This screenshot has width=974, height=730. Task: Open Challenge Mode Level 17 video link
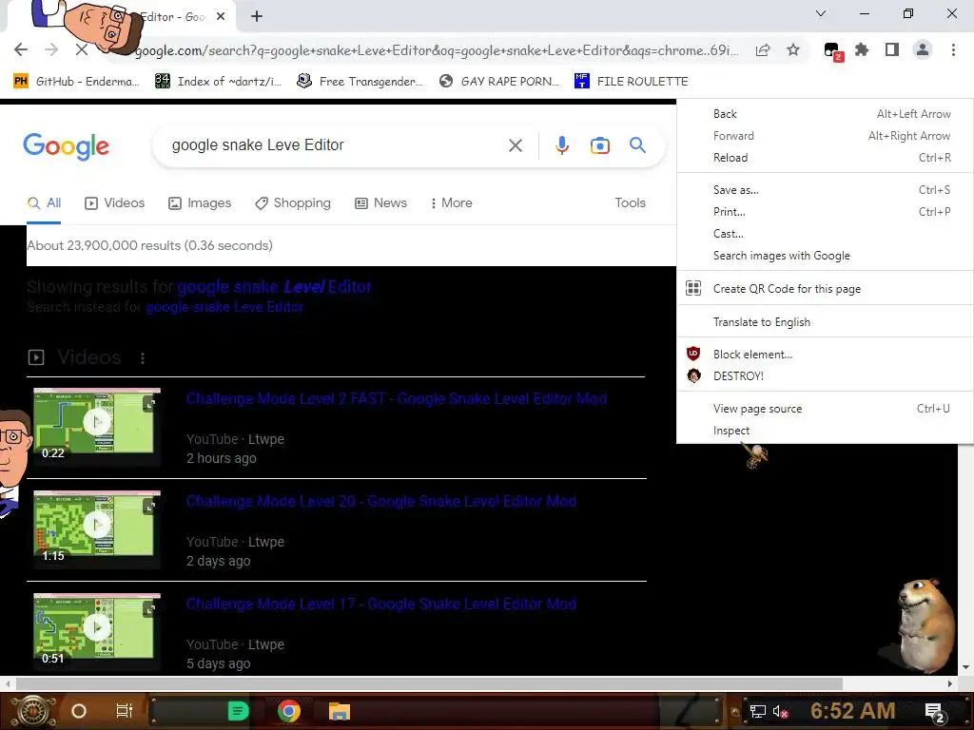pyautogui.click(x=381, y=604)
